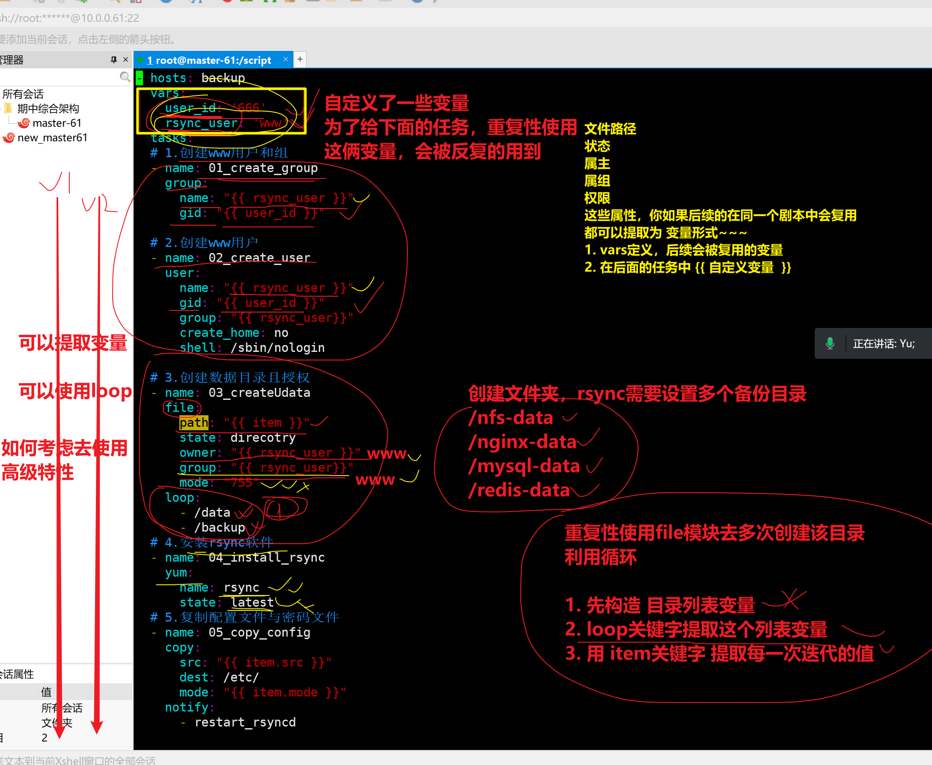Click the 正在讲话: Yu speaker label
Image resolution: width=932 pixels, height=765 pixels.
pyautogui.click(x=884, y=344)
